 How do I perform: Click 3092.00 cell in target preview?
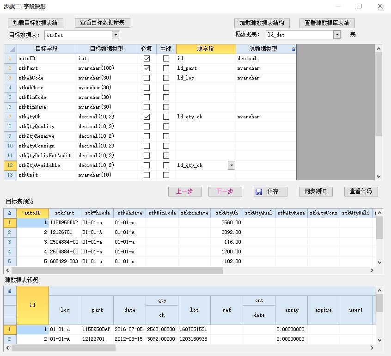[226, 232]
